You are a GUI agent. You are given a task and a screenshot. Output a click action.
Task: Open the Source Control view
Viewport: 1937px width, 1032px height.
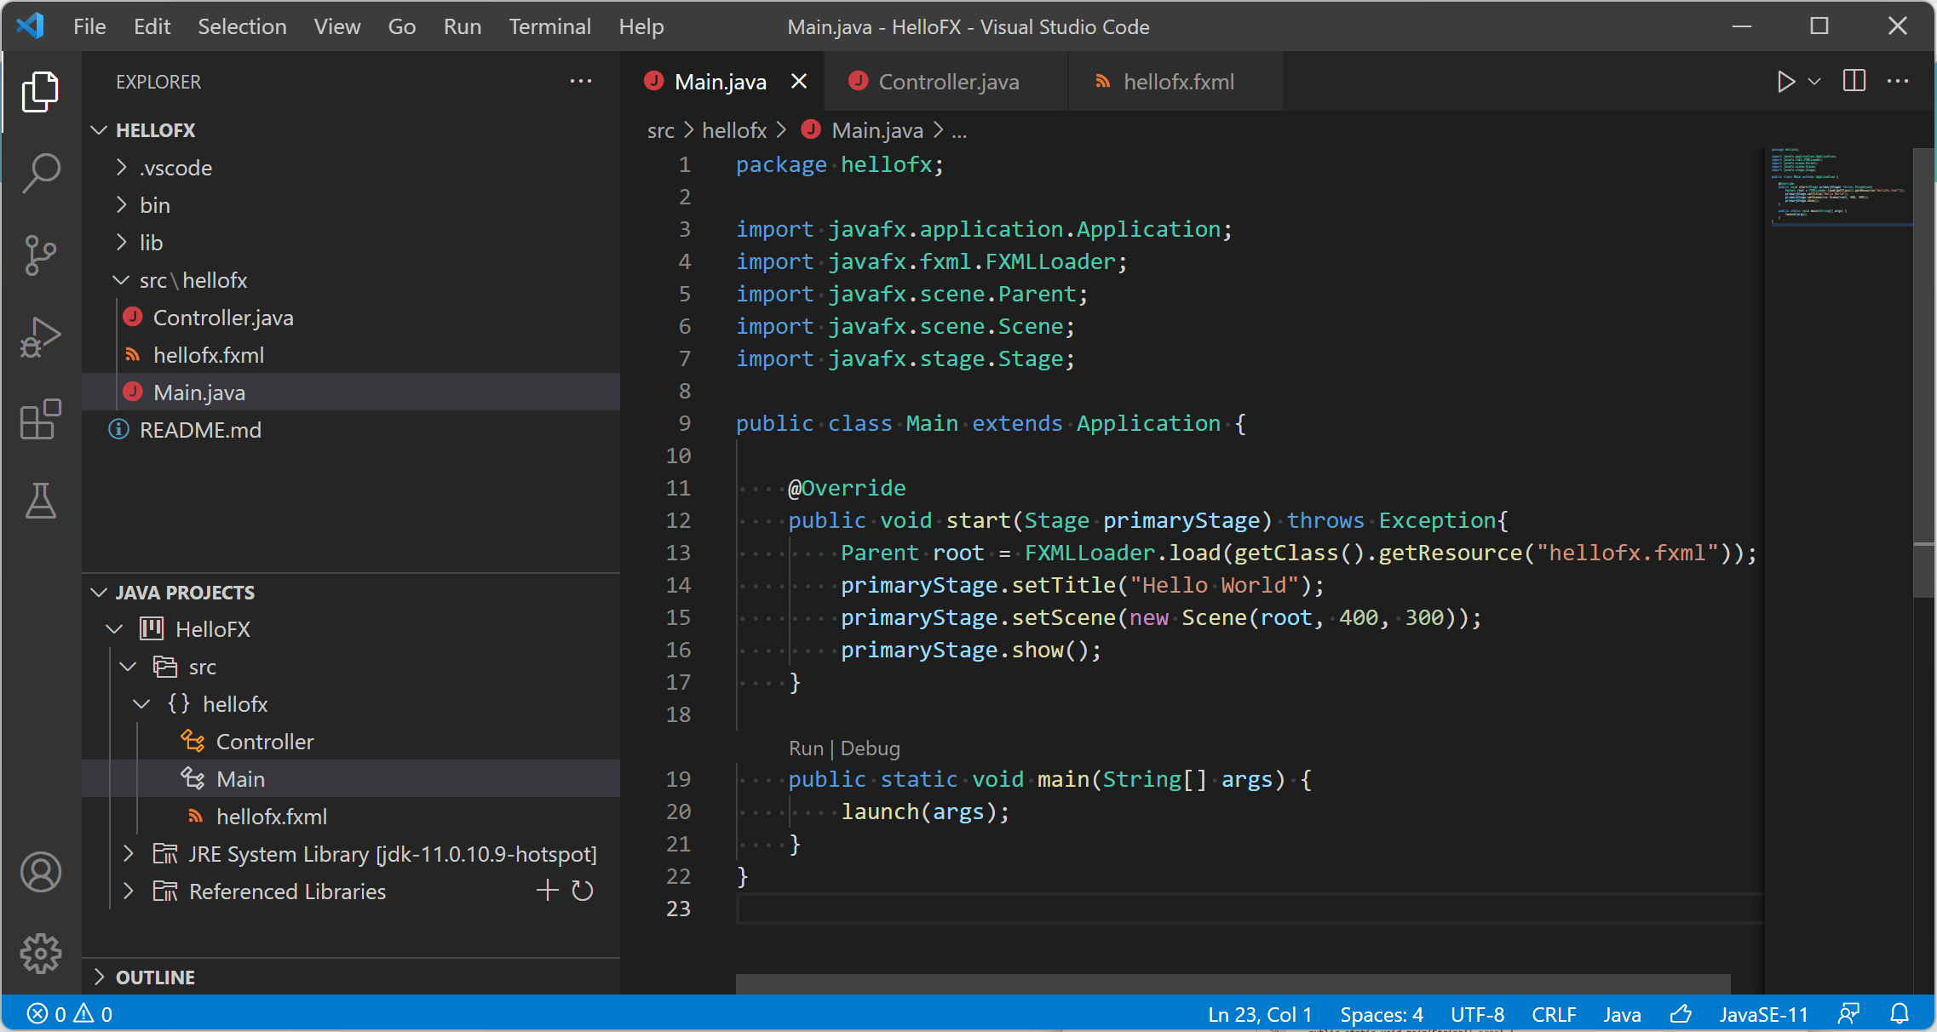40,255
